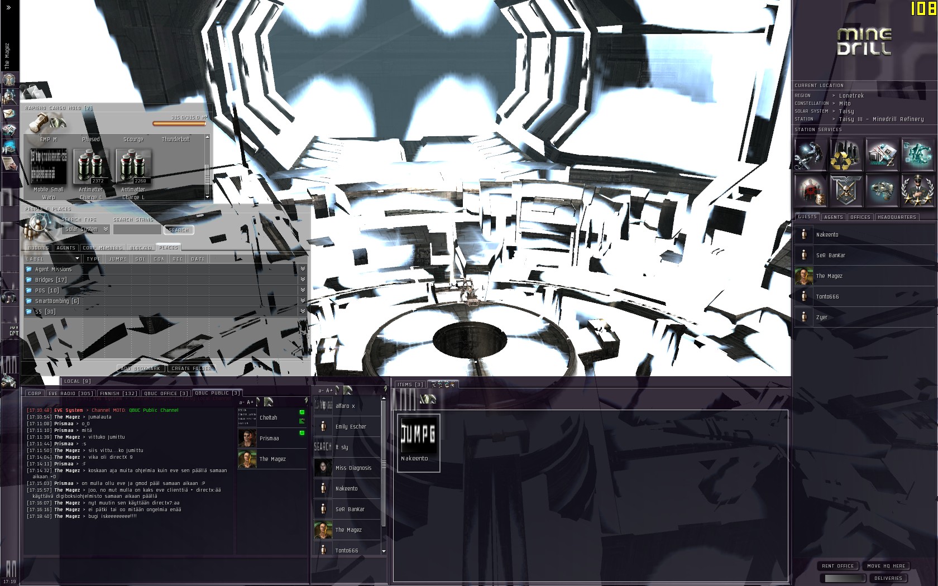Click Miss Diagnosis portrait in the Local member list
The image size is (938, 586).
[323, 468]
